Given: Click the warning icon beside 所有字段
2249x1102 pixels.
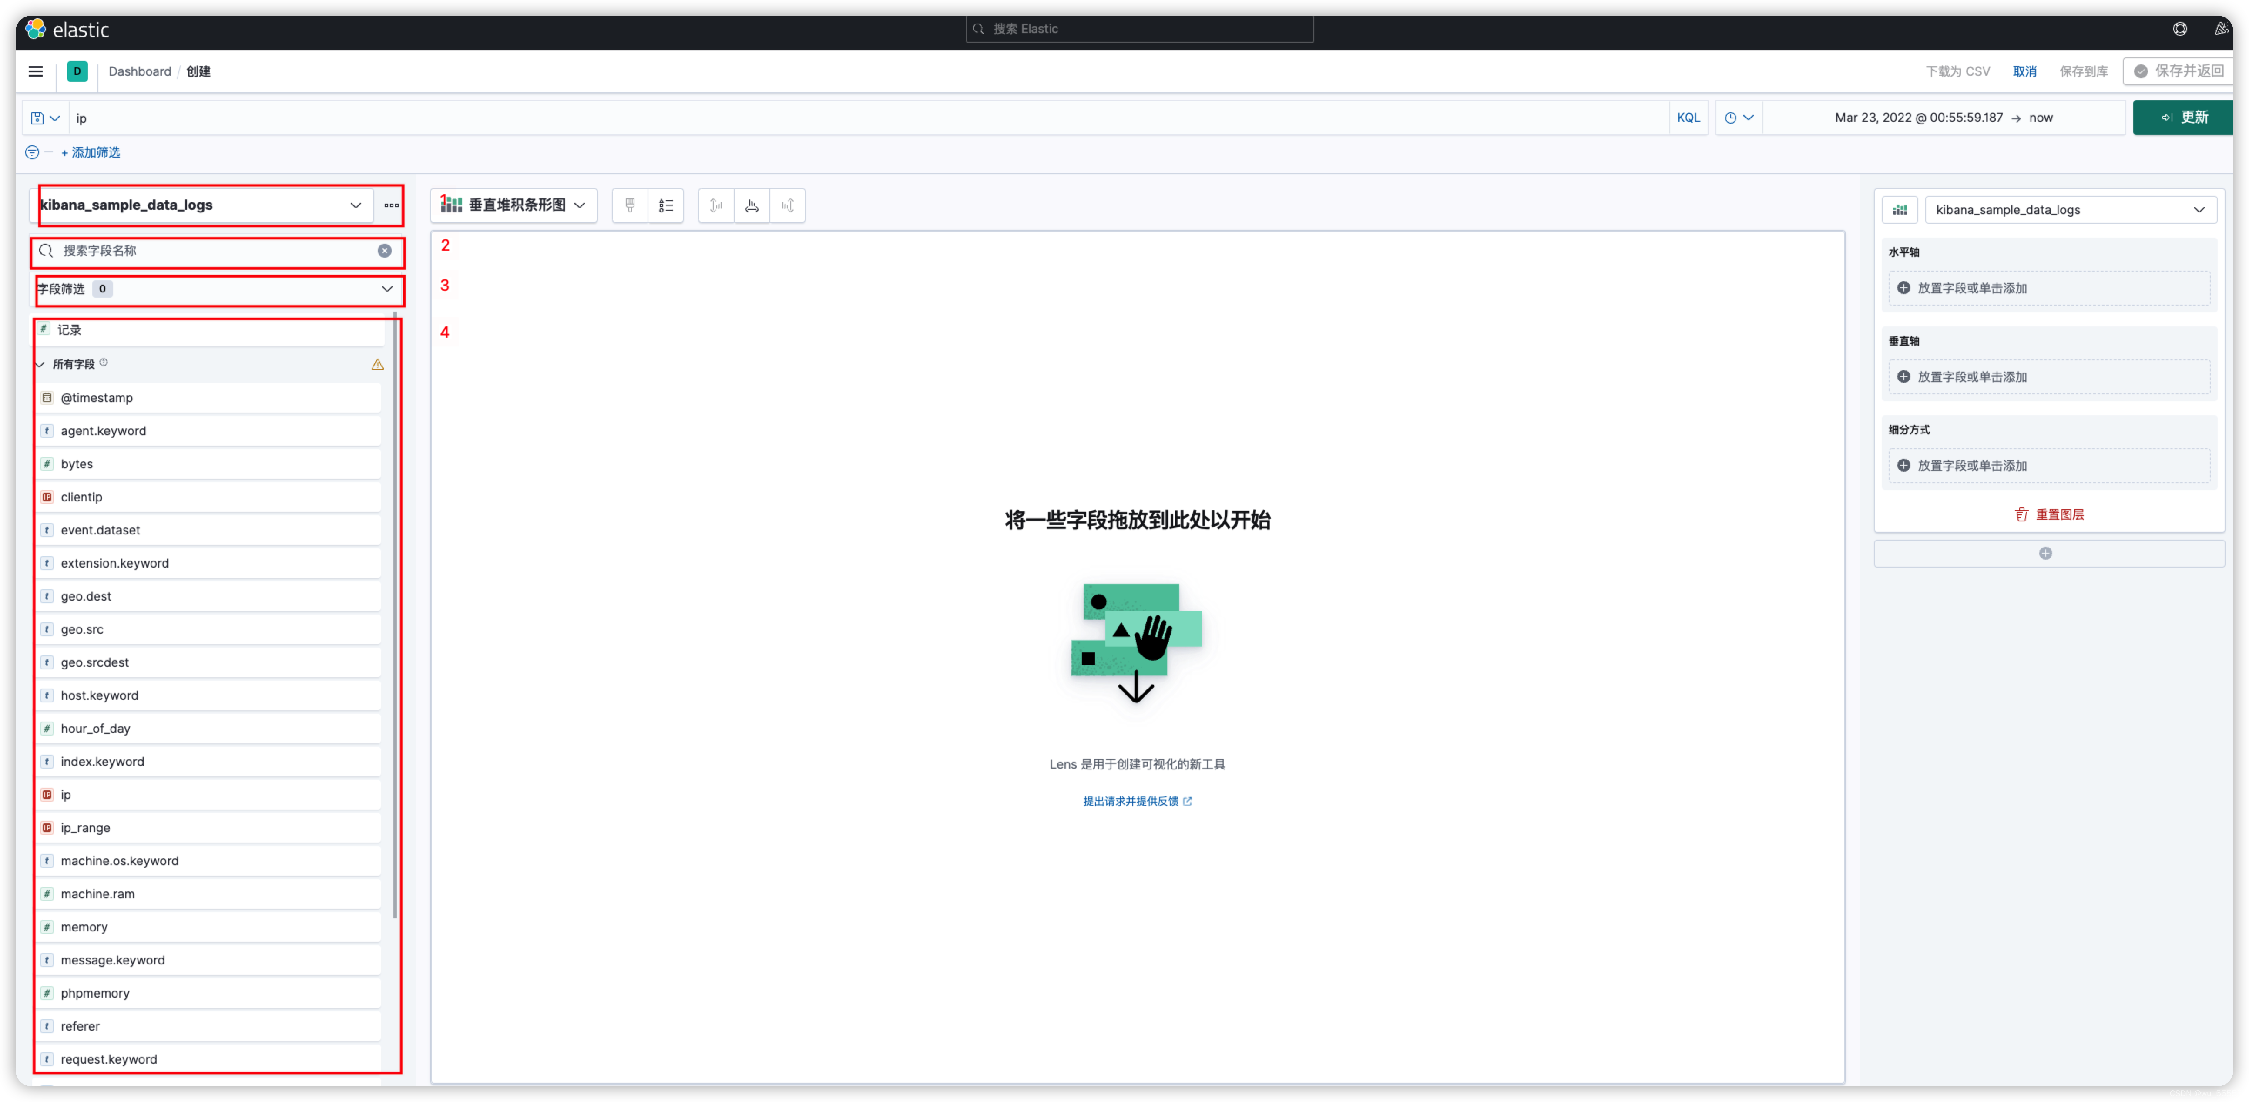Looking at the screenshot, I should click(x=377, y=364).
